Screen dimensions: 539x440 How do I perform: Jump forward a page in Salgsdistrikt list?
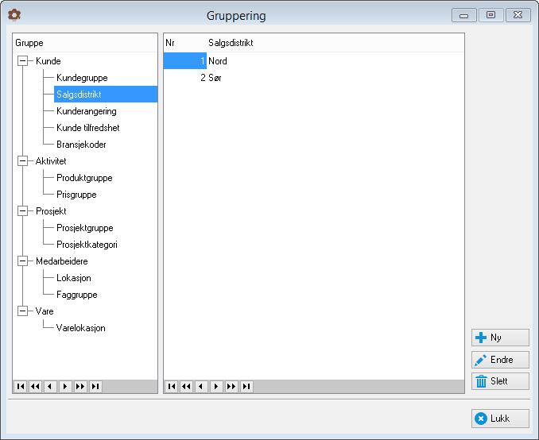[x=231, y=387]
